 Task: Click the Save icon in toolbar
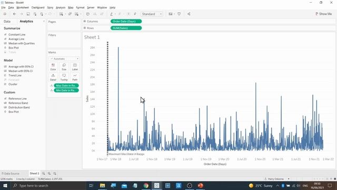(x=28, y=14)
